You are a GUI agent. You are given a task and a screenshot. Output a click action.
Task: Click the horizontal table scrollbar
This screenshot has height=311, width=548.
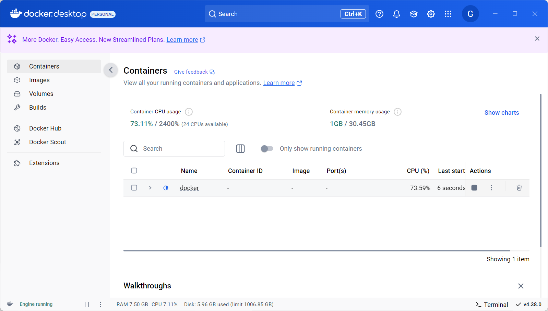(317, 250)
